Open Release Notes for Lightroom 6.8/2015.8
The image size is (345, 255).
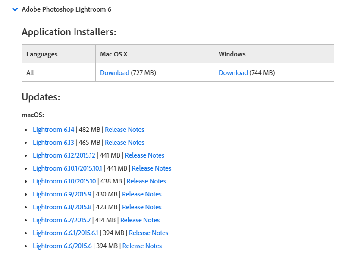tap(141, 207)
